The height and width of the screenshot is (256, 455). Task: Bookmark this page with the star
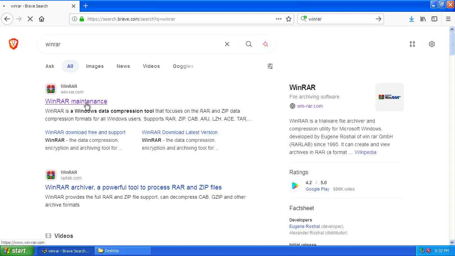(x=289, y=19)
